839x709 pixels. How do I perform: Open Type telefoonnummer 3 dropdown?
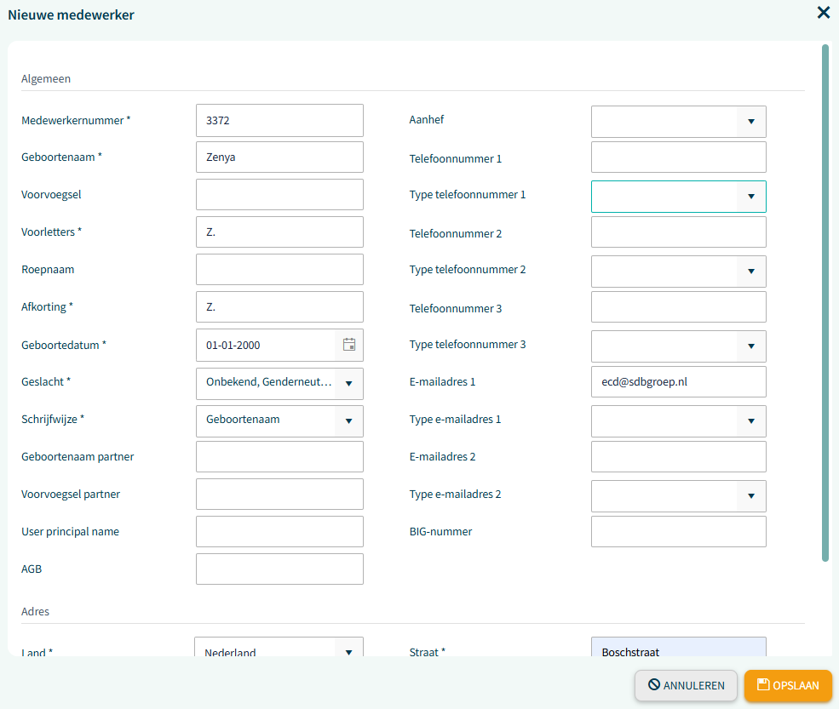(750, 346)
